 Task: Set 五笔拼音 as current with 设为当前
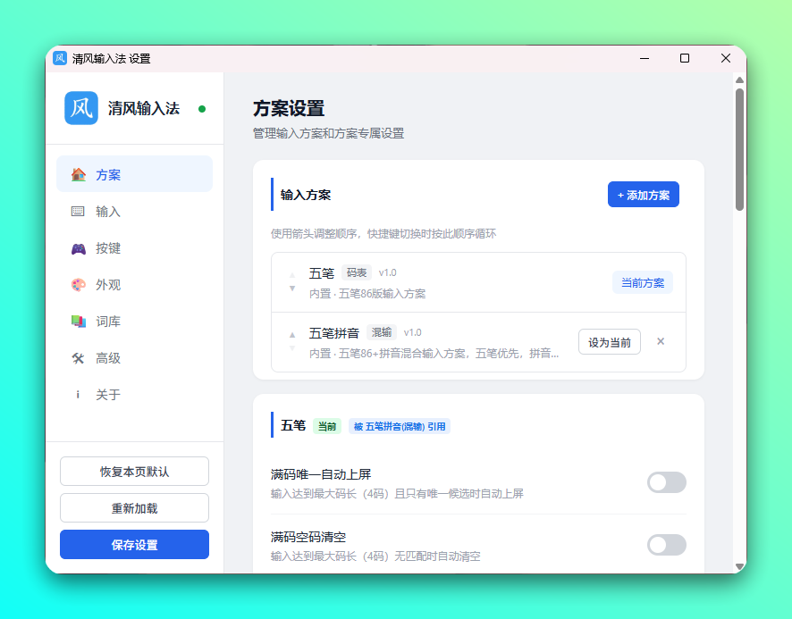click(x=609, y=342)
